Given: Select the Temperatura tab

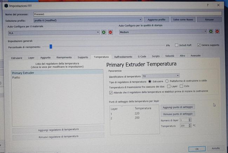Looking at the screenshot, I should point(101,57).
